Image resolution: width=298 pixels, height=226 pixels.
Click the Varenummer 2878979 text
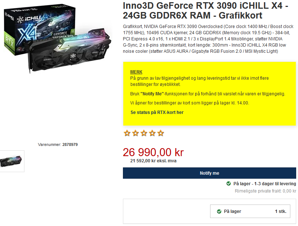(58, 145)
